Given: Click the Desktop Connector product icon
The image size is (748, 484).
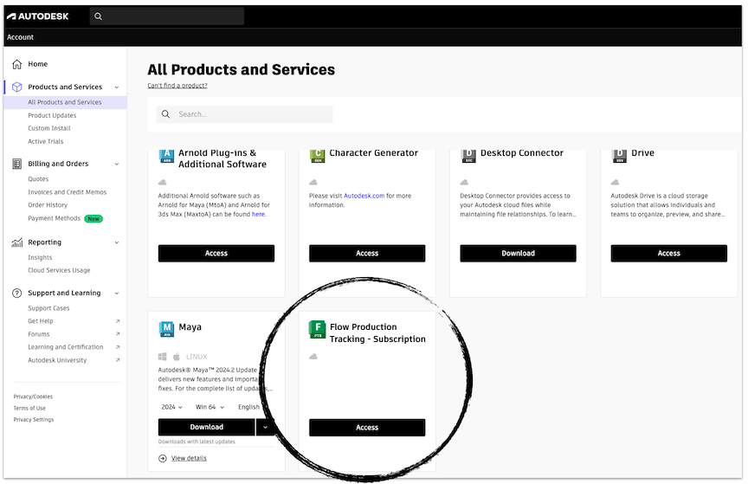Looking at the screenshot, I should (468, 156).
